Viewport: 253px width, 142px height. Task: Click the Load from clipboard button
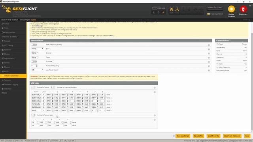click(232, 136)
